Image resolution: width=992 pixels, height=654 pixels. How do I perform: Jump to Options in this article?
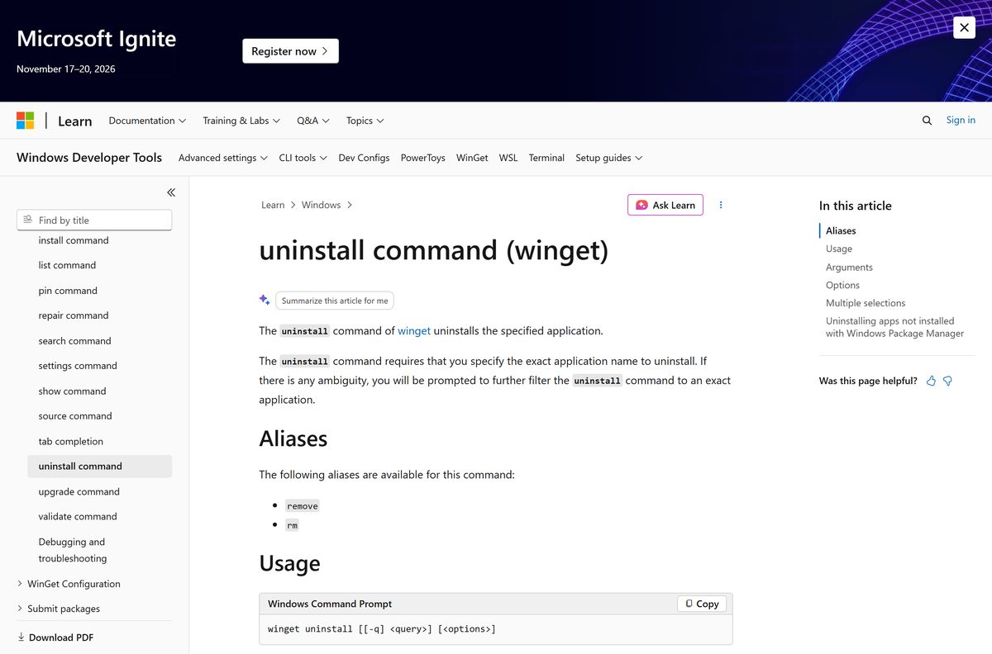click(842, 285)
